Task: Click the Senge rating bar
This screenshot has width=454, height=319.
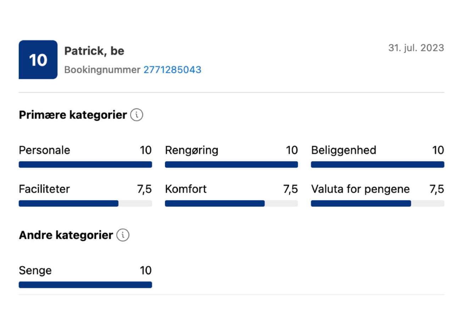Action: [85, 285]
